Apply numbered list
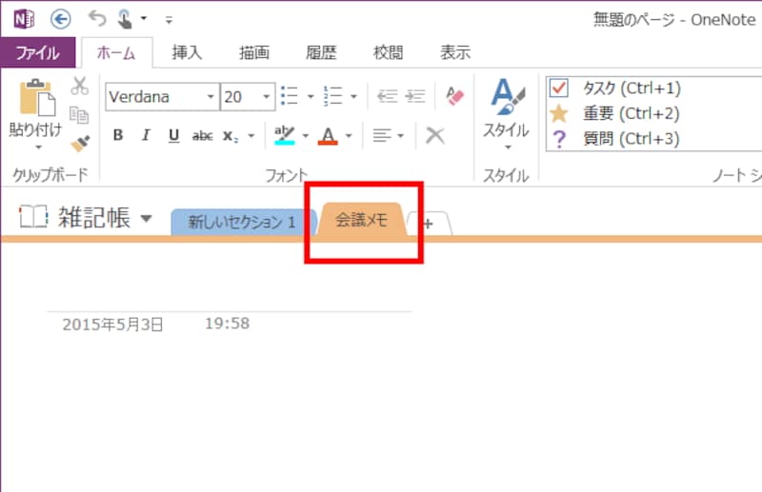 click(332, 96)
